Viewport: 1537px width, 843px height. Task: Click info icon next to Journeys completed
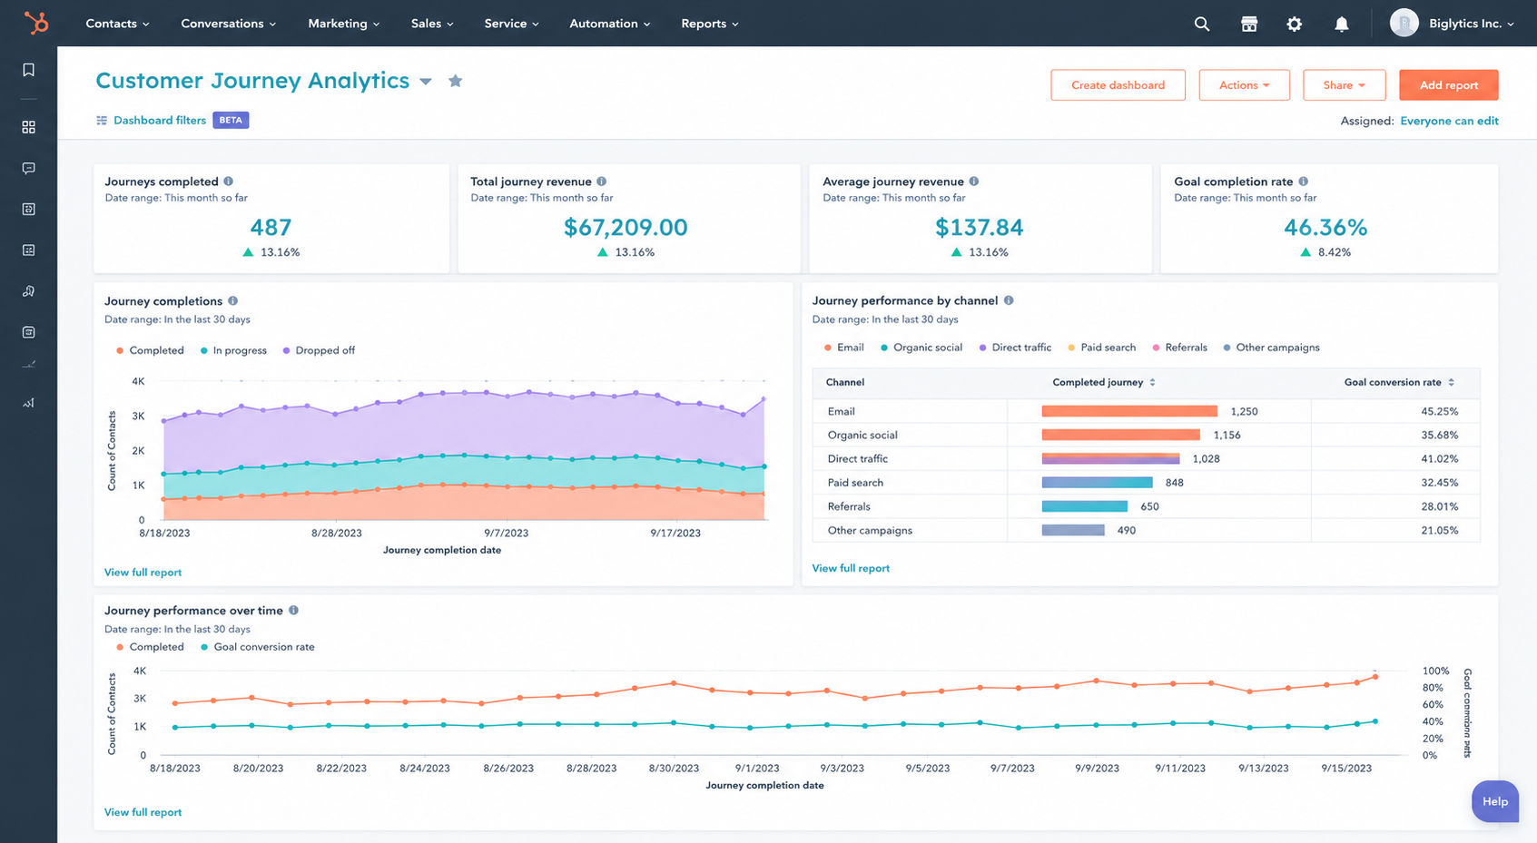coord(229,181)
